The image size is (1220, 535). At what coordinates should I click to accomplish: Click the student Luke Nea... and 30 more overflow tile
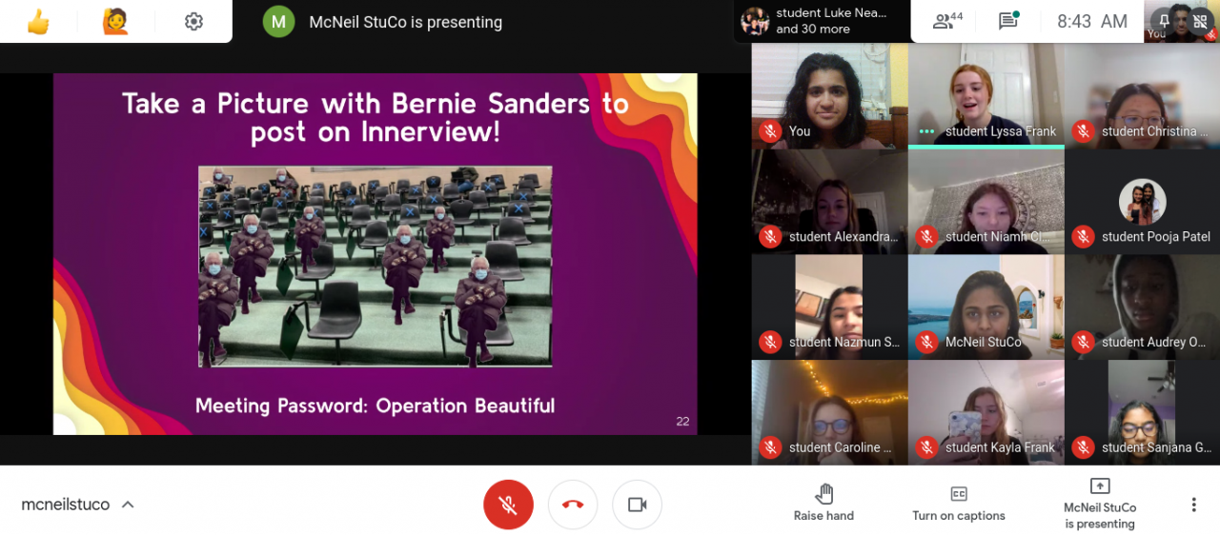(822, 21)
